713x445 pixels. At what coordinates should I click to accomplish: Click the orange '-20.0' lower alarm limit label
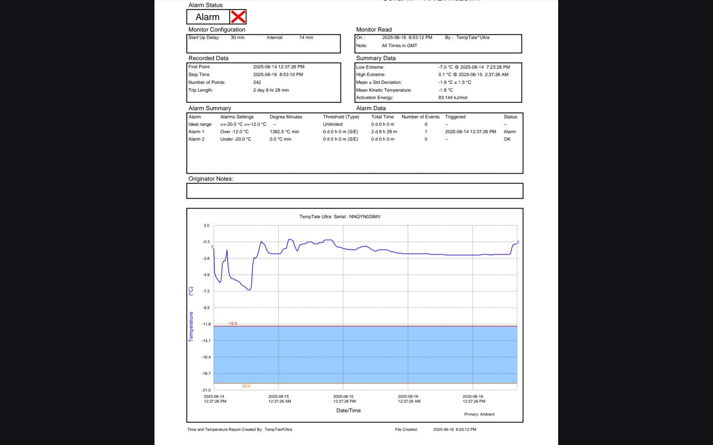pyautogui.click(x=245, y=386)
